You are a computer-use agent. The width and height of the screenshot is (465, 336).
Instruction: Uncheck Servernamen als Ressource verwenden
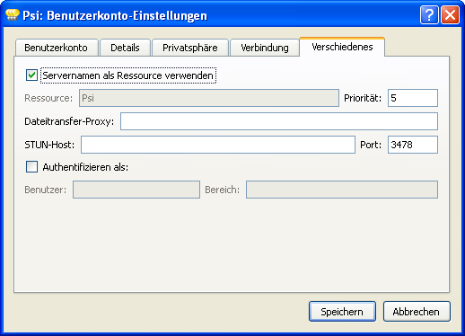(x=31, y=75)
